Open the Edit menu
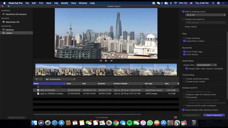This screenshot has width=228, height=128. click(x=34, y=3)
